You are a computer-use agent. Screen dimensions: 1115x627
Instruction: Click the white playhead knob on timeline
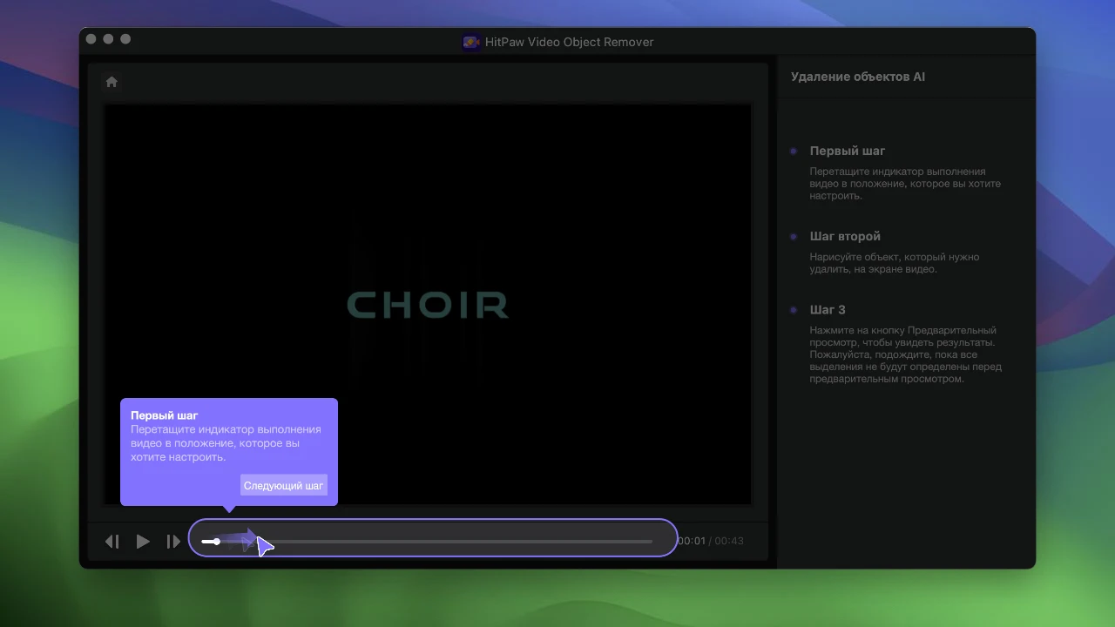[217, 542]
